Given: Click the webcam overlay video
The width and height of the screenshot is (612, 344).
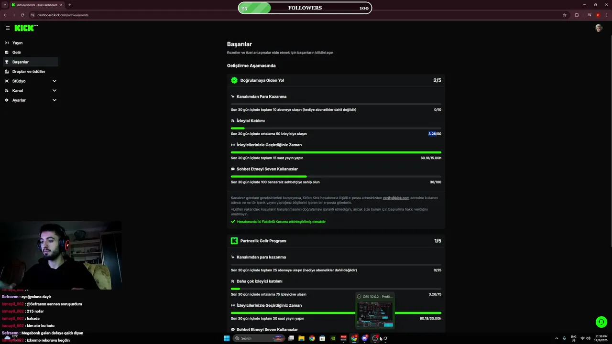Looking at the screenshot, I should point(61,255).
